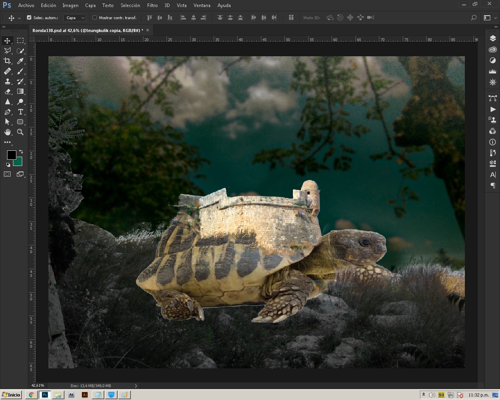The height and width of the screenshot is (400, 500).
Task: Swap foreground and background colors
Action: (x=21, y=152)
